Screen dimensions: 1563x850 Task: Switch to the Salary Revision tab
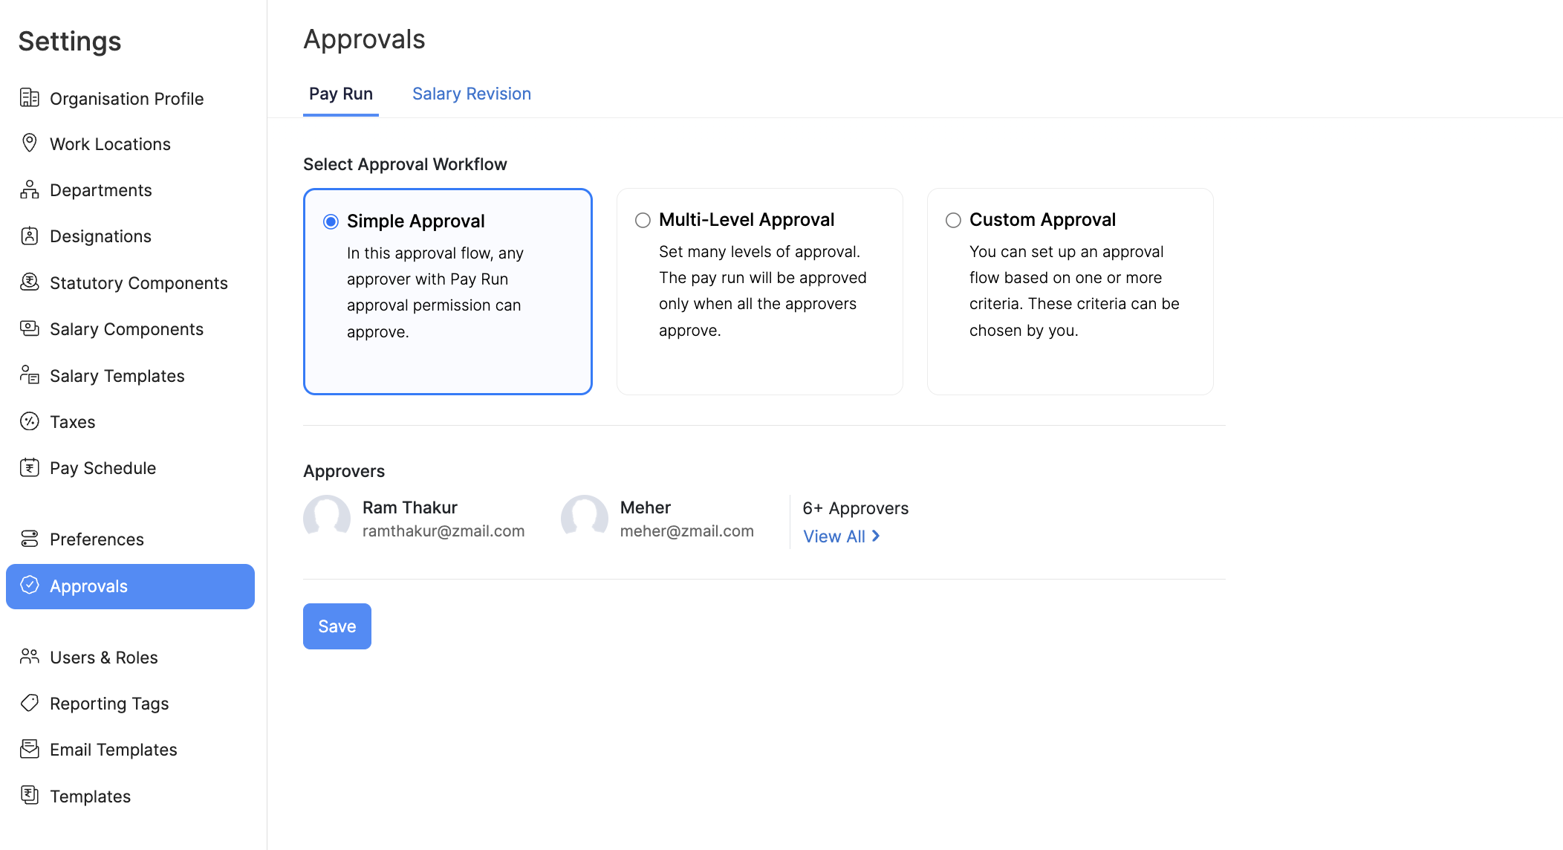(x=471, y=94)
